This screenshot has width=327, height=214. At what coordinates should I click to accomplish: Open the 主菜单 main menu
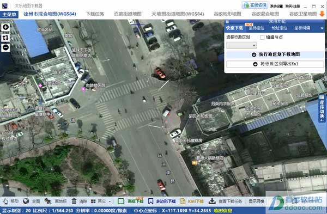click(9, 14)
